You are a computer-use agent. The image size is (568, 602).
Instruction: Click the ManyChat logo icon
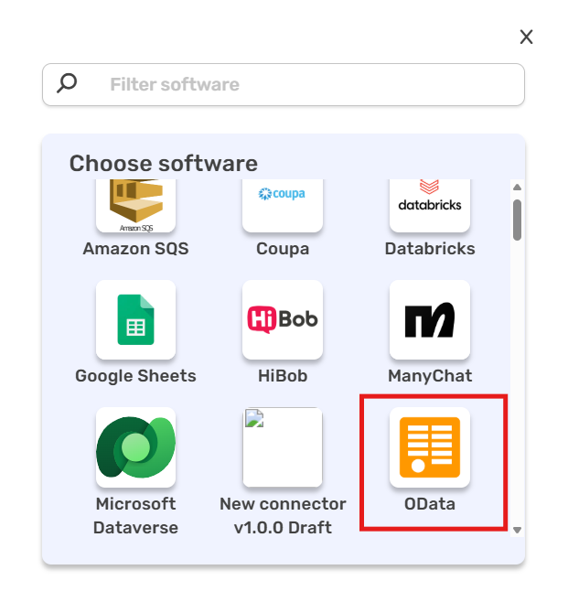coord(429,319)
